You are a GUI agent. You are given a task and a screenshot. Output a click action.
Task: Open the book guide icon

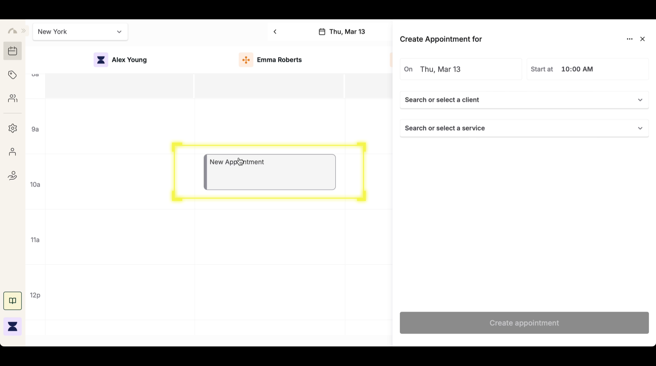12,301
